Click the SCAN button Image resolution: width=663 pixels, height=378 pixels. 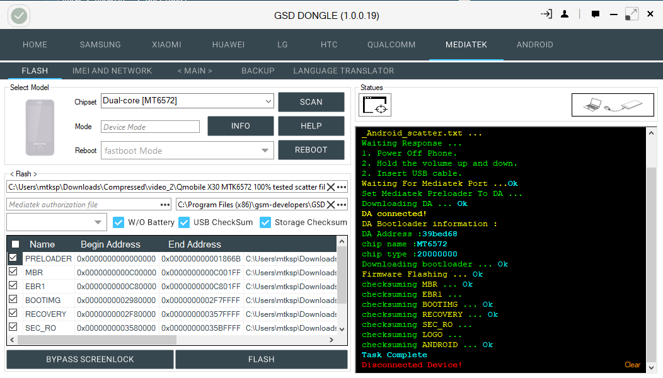(x=311, y=102)
